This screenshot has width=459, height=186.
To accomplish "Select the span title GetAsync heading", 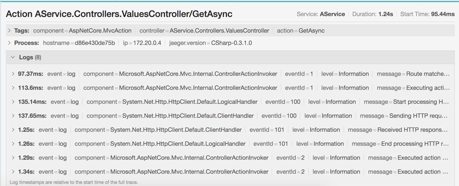I will pos(119,14).
